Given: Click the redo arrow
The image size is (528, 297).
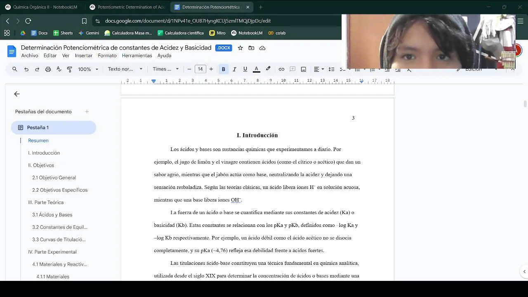Looking at the screenshot, I should pos(37,69).
